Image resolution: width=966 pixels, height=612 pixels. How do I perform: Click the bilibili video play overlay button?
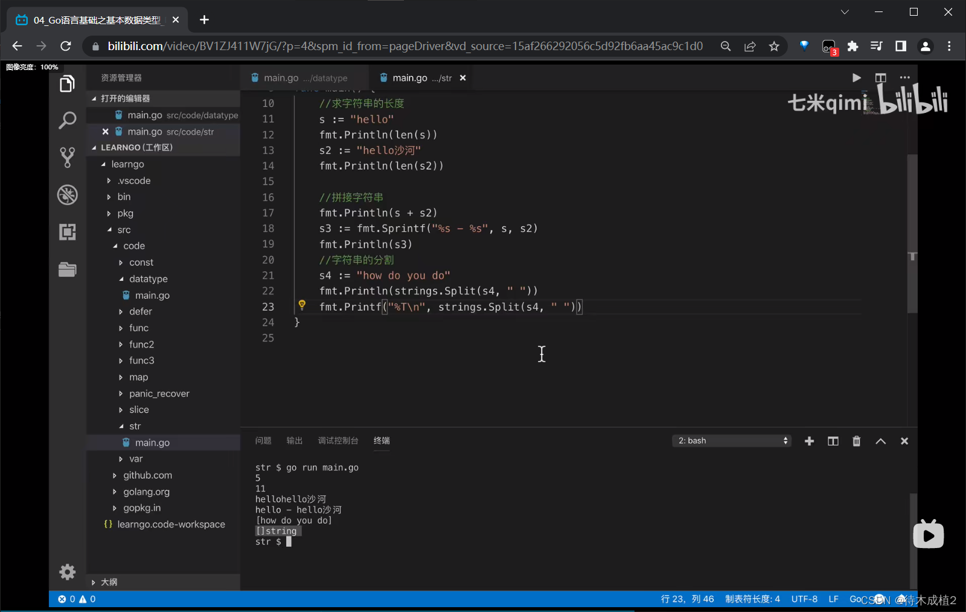pos(928,534)
